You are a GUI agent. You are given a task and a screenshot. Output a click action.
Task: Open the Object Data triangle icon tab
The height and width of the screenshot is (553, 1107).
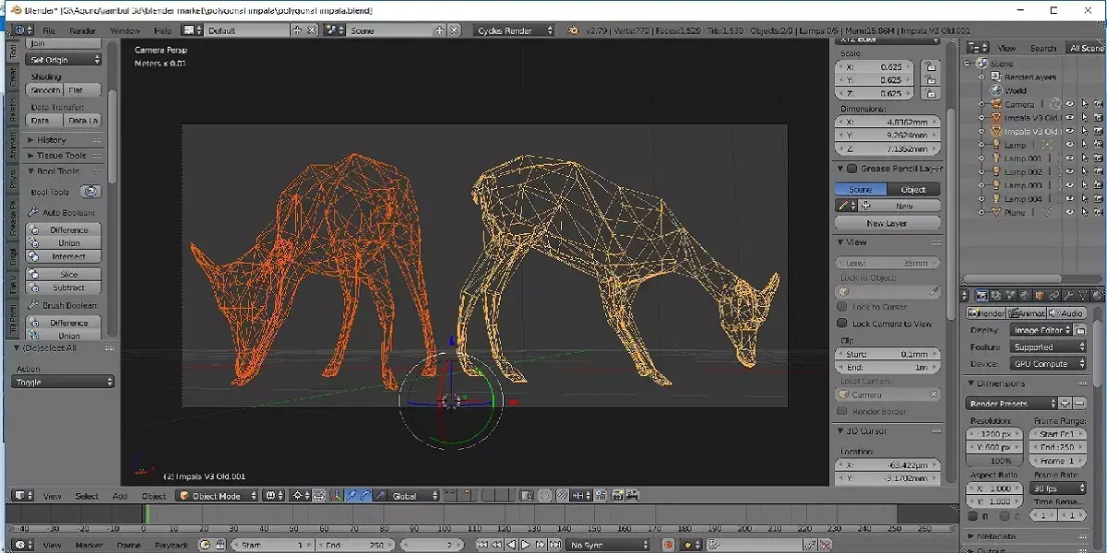point(1085,296)
